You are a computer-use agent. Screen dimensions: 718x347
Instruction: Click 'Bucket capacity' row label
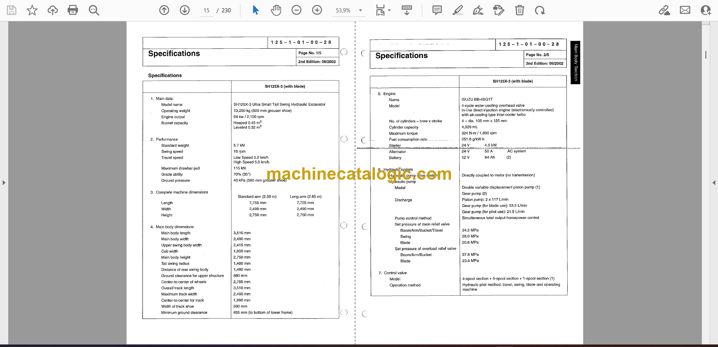tap(175, 123)
